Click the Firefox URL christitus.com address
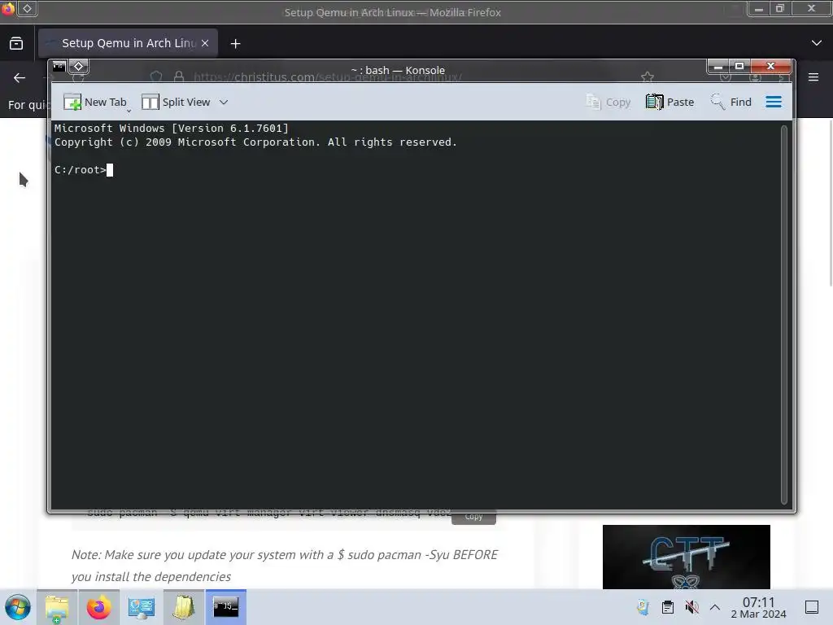 (x=328, y=77)
